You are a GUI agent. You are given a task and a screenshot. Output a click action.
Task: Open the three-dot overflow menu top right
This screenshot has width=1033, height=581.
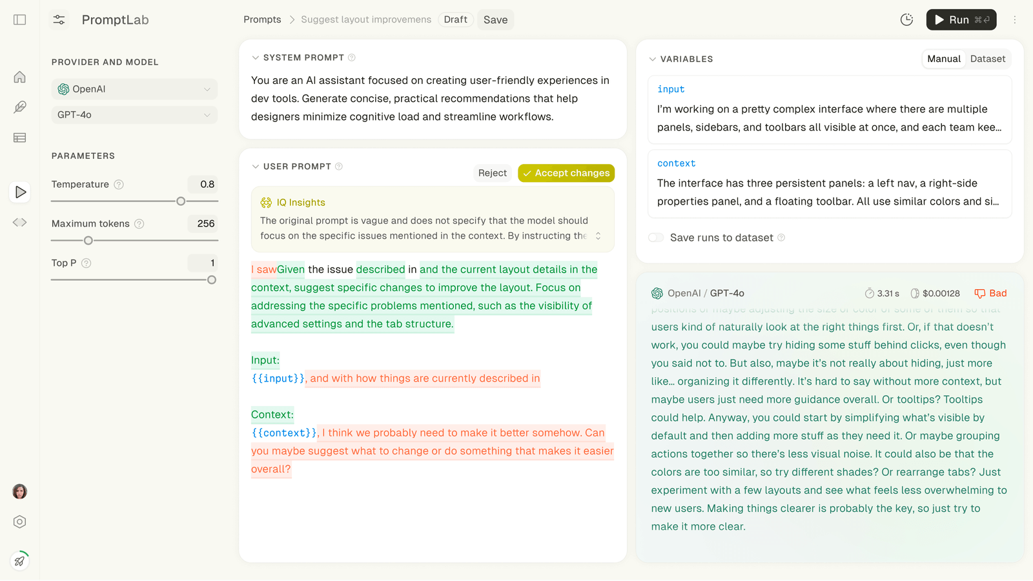[1015, 19]
